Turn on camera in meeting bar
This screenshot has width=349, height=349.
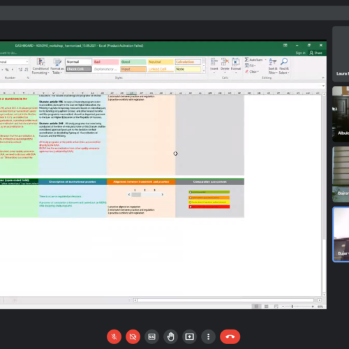(x=133, y=336)
